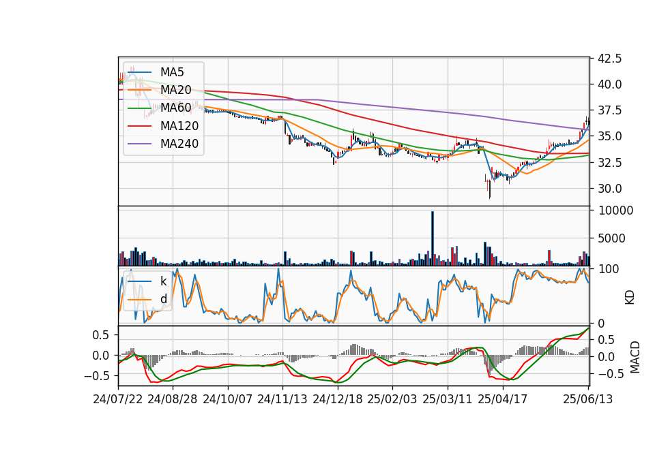This screenshot has height=470, width=655.
Task: Click the 24/11/13 date tick label
Action: [282, 400]
